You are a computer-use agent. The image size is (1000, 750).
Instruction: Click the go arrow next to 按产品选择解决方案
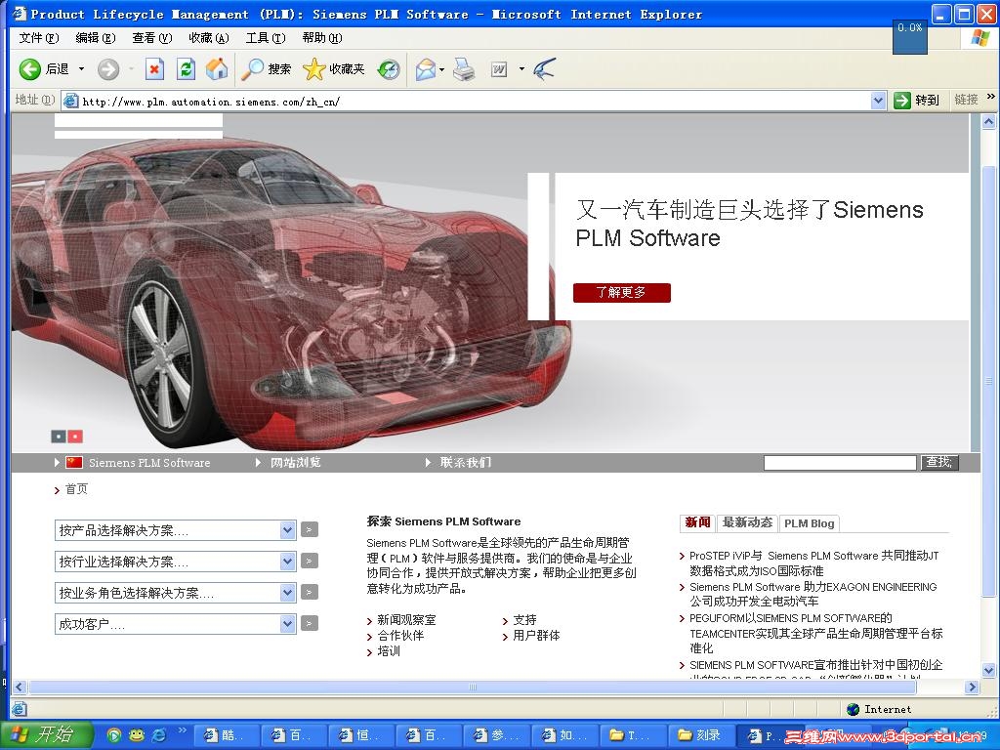point(310,529)
